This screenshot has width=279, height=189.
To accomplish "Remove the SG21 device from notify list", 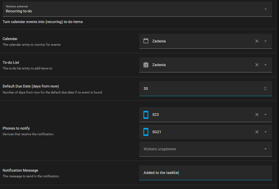I will tap(257, 132).
